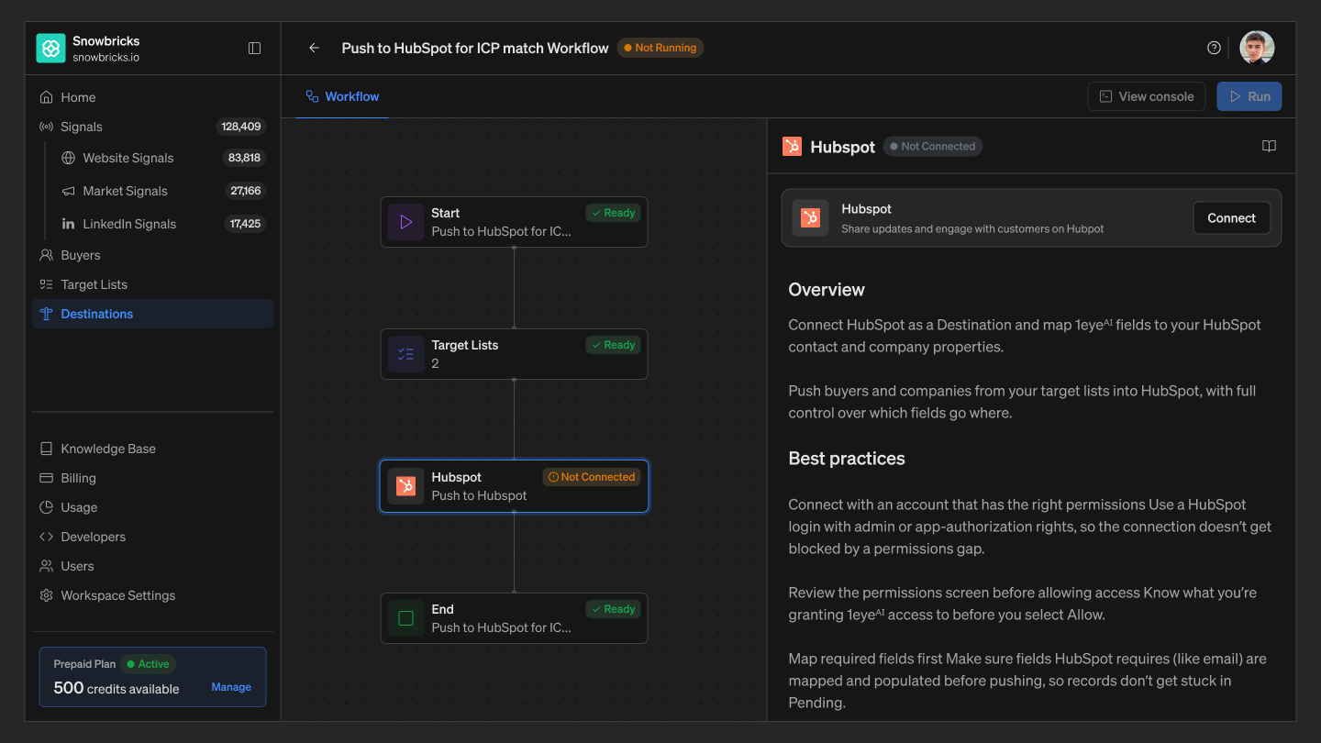Open the Hubspot documentation book icon

pos(1269,146)
